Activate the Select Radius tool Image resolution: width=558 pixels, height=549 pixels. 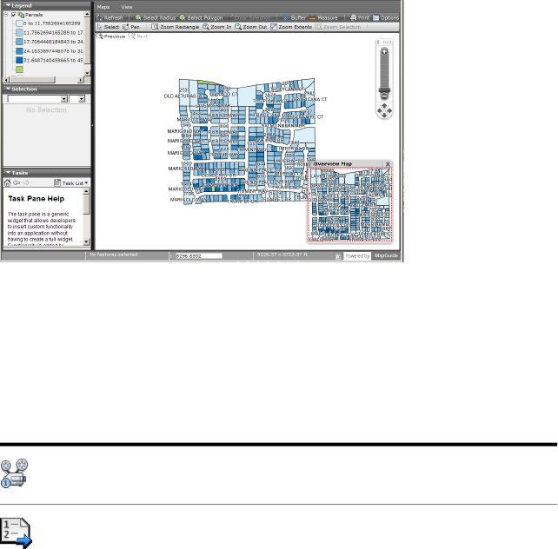click(x=156, y=17)
